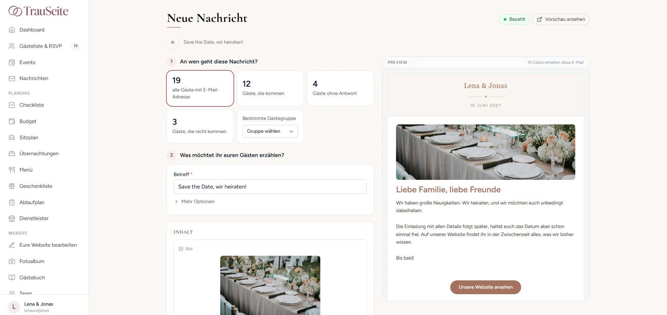Click the preview email table photo
This screenshot has height=315, width=667.
pos(486,152)
